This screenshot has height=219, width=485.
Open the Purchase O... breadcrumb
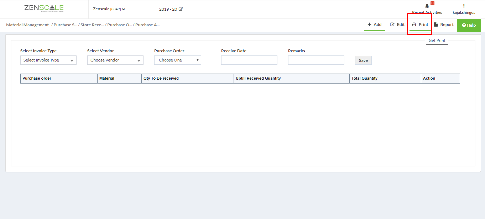point(120,25)
